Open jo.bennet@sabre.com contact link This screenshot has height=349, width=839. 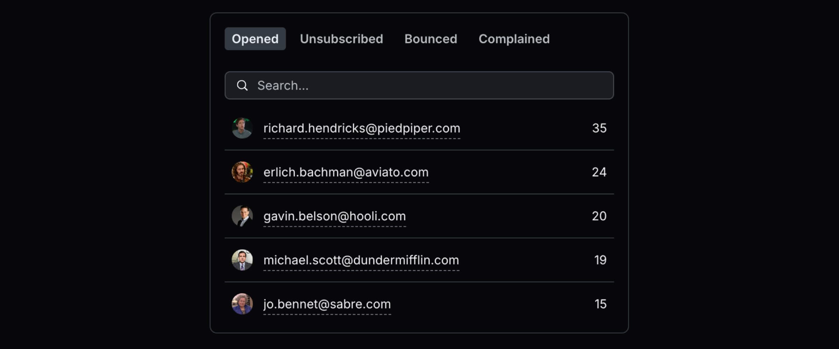[327, 304]
